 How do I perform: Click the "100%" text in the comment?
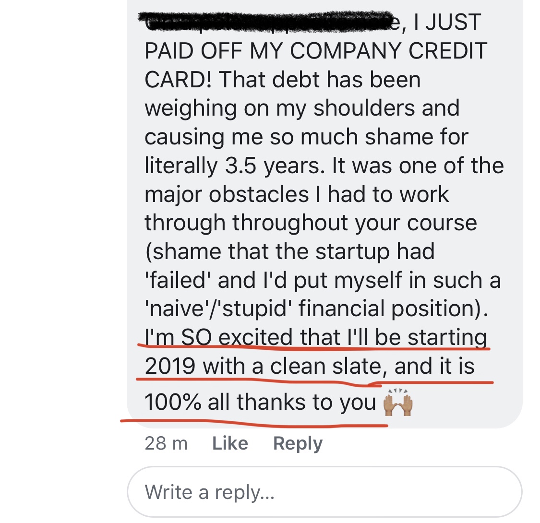pos(172,402)
